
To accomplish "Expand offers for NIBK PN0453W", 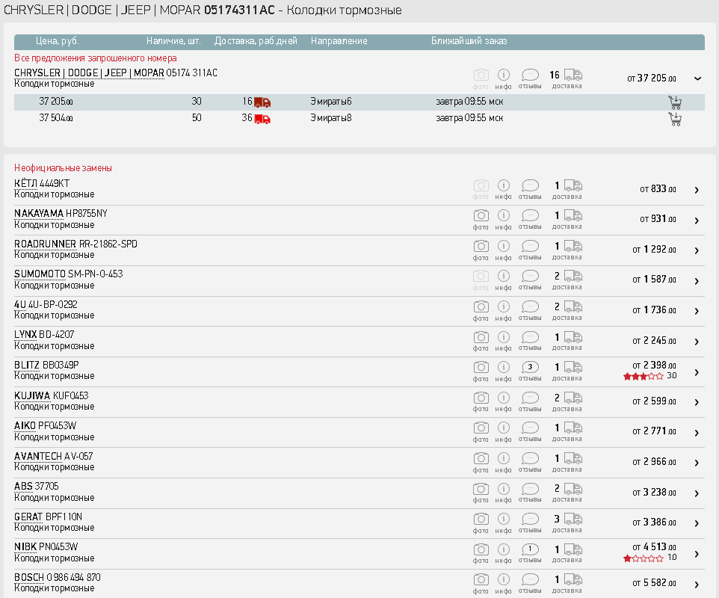I will [x=697, y=554].
